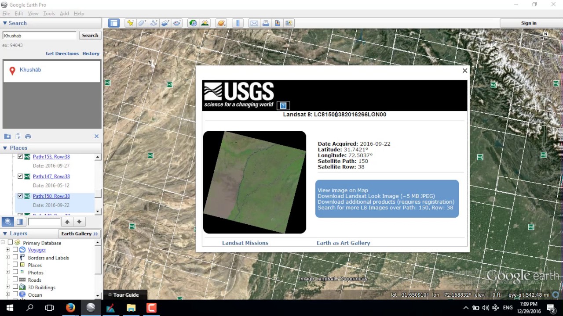The width and height of the screenshot is (563, 316).
Task: Click the Email envelope toolbar icon
Action: (x=254, y=23)
